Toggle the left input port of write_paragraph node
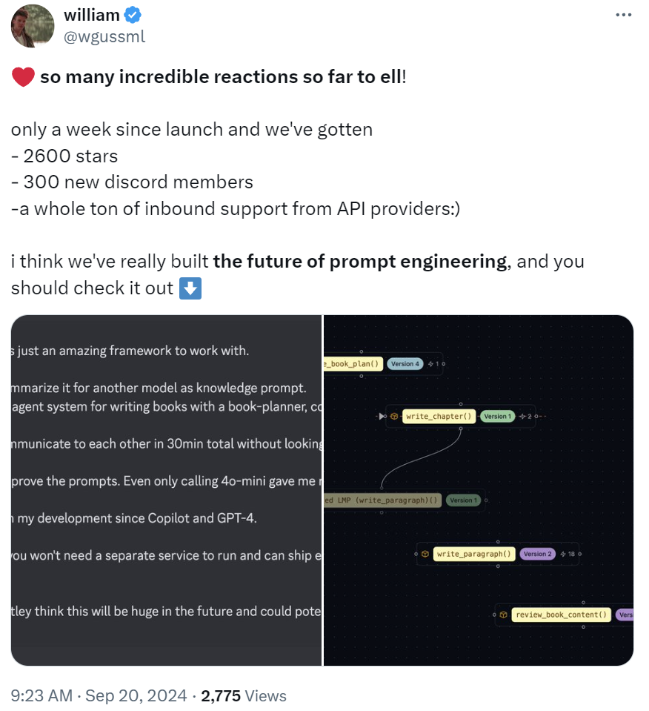This screenshot has width=649, height=711. point(415,554)
